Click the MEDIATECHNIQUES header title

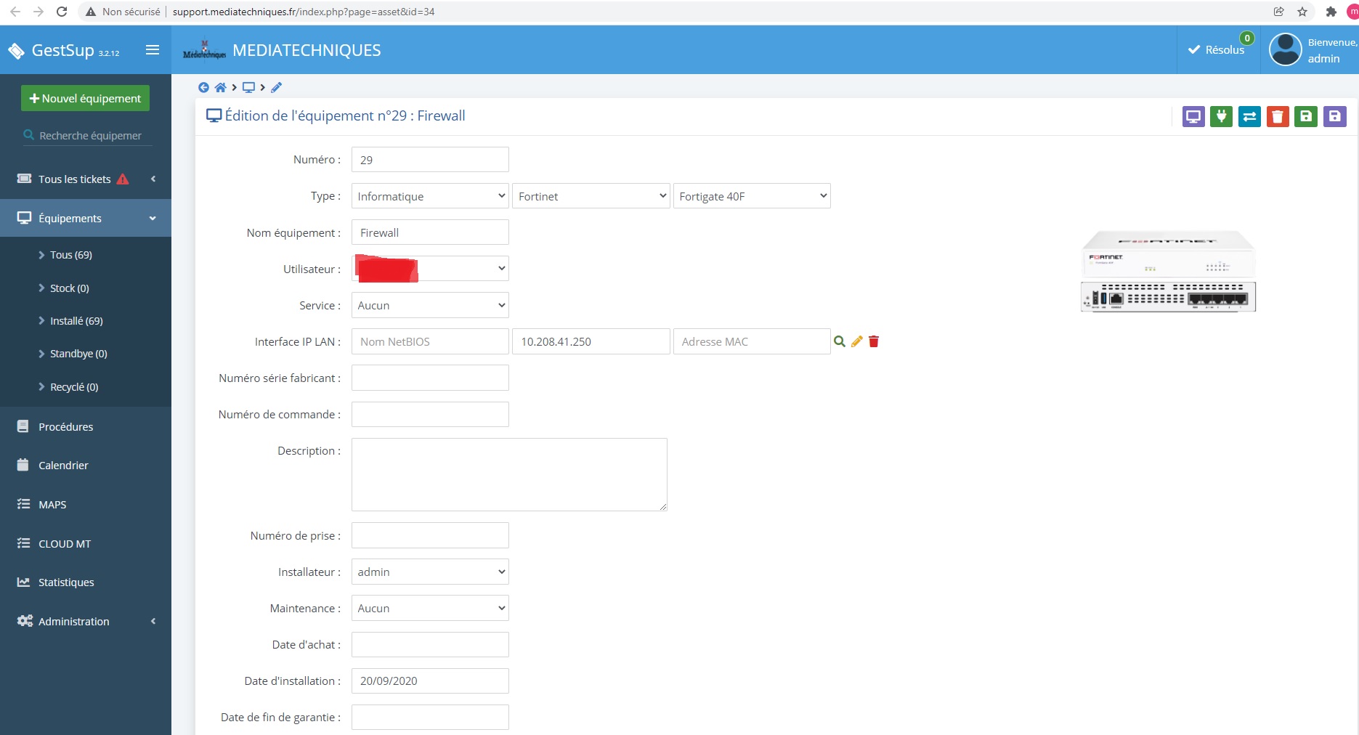tap(307, 50)
